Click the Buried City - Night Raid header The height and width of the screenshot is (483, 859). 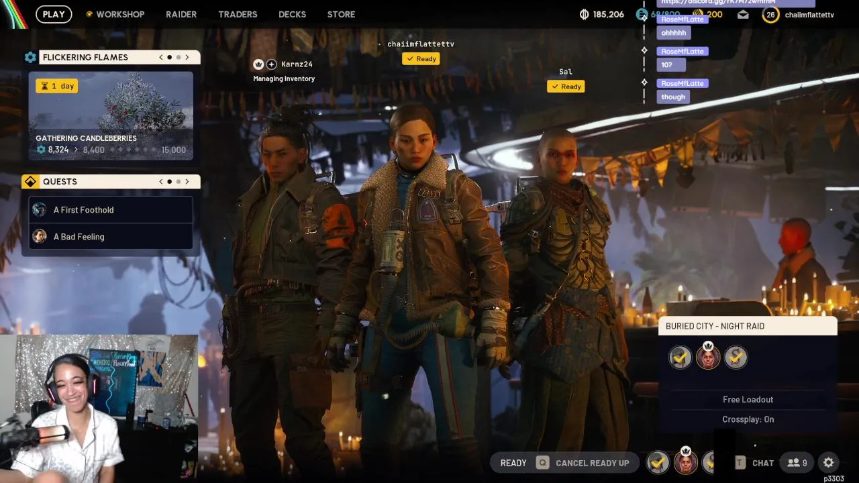coord(748,326)
